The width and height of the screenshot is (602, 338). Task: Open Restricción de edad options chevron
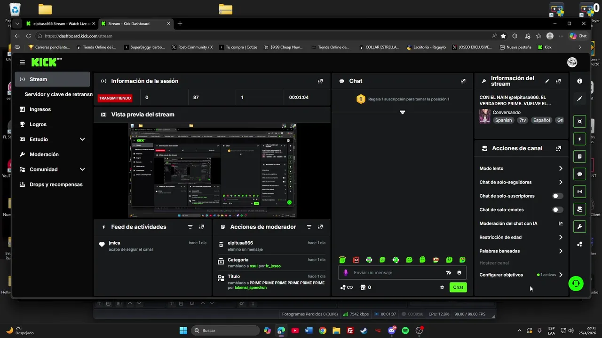(x=561, y=238)
